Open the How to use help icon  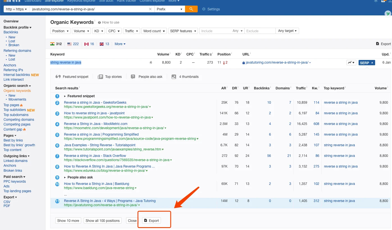[99, 22]
